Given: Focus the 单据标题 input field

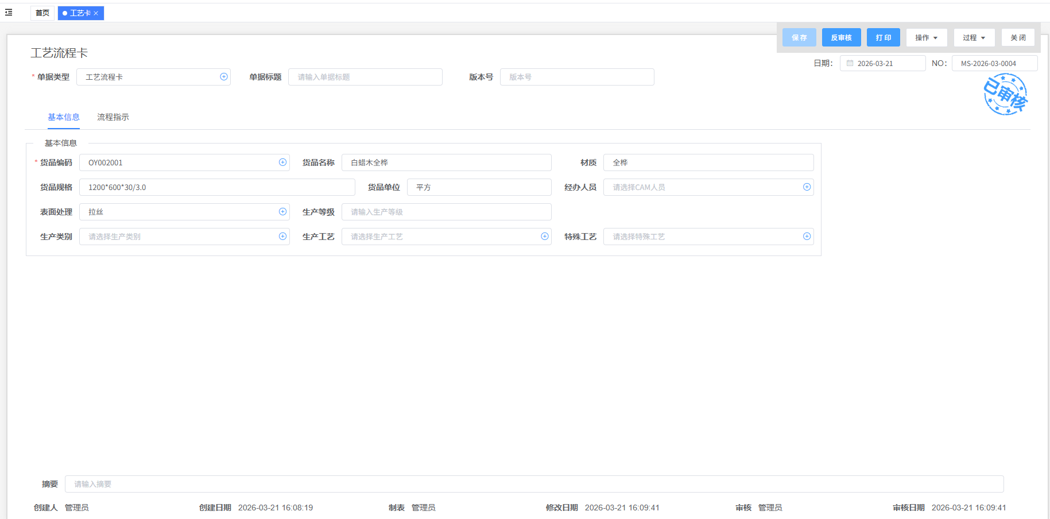Looking at the screenshot, I should point(365,77).
